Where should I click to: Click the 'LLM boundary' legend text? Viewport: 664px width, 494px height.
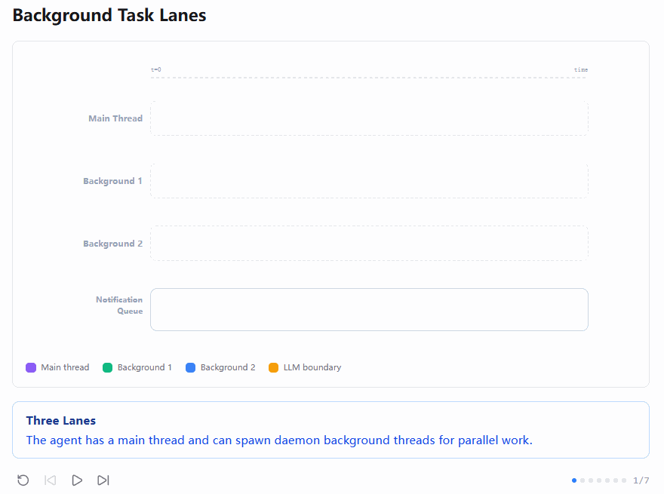tap(312, 367)
